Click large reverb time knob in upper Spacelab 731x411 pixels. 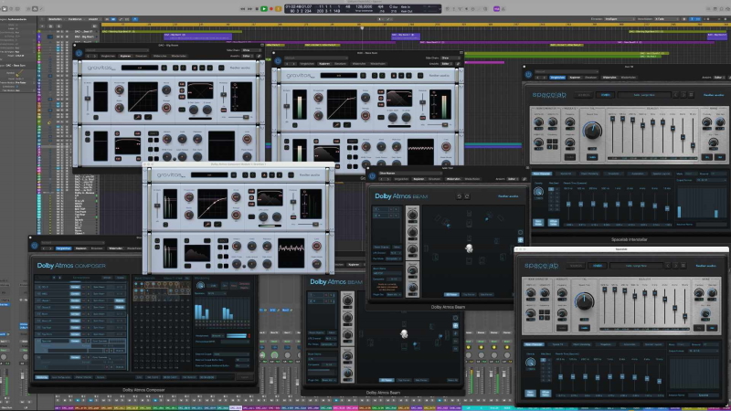[x=592, y=131]
